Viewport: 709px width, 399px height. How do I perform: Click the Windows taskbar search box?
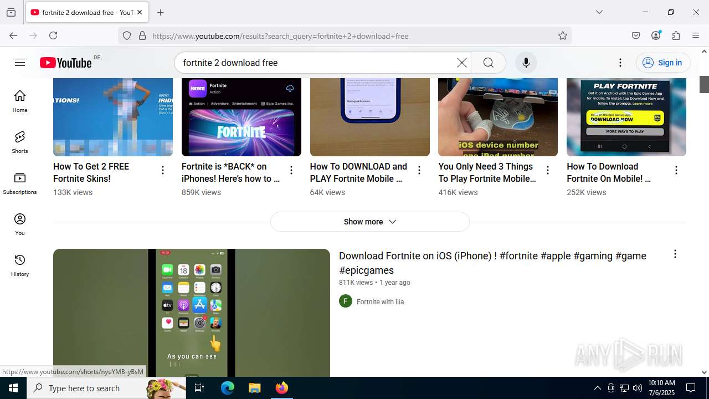106,388
